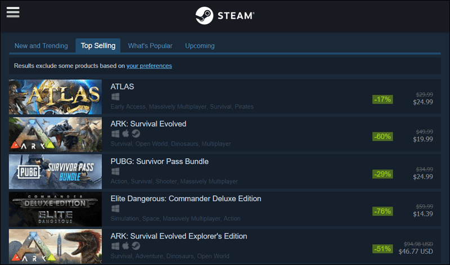Click Windows icon under ARK: Survival Evolved

coord(115,134)
